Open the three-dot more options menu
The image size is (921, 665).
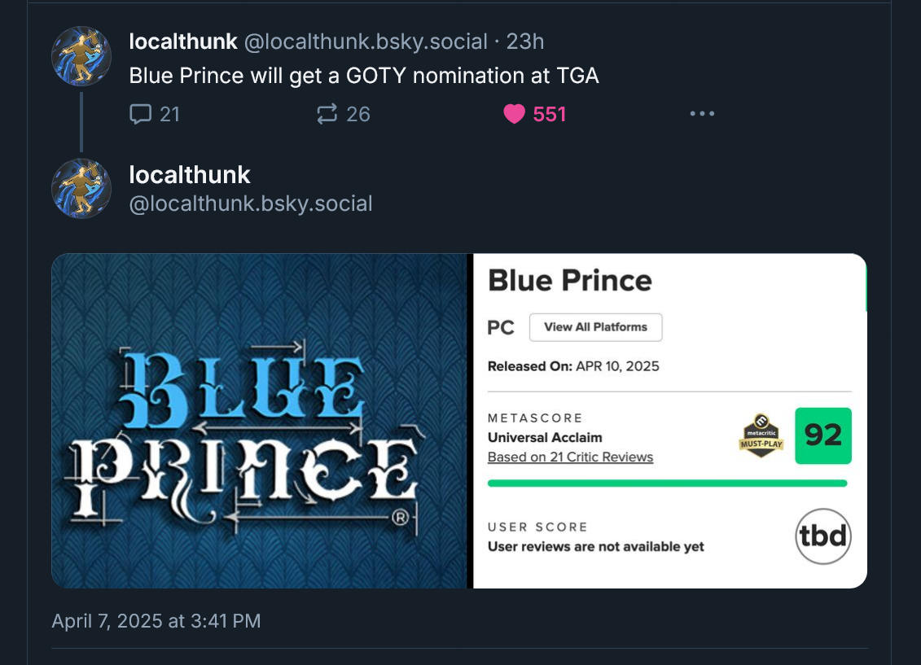(x=701, y=114)
